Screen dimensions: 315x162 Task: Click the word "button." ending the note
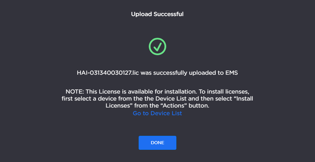coord(199,106)
